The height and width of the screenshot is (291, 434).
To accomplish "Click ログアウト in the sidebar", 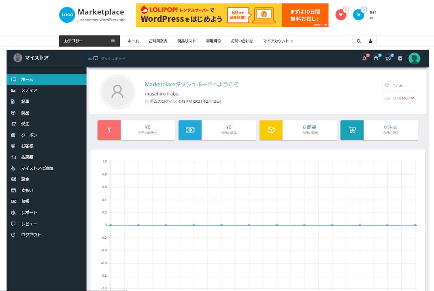I will pyautogui.click(x=47, y=235).
